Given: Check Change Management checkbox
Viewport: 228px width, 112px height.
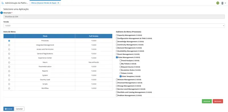Looking at the screenshot, I should pos(117,86).
